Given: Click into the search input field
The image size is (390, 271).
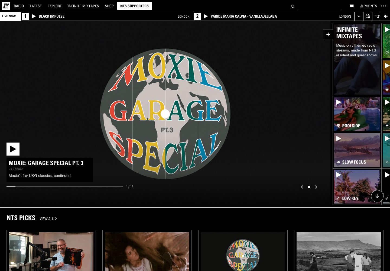Looking at the screenshot, I should click(x=319, y=6).
